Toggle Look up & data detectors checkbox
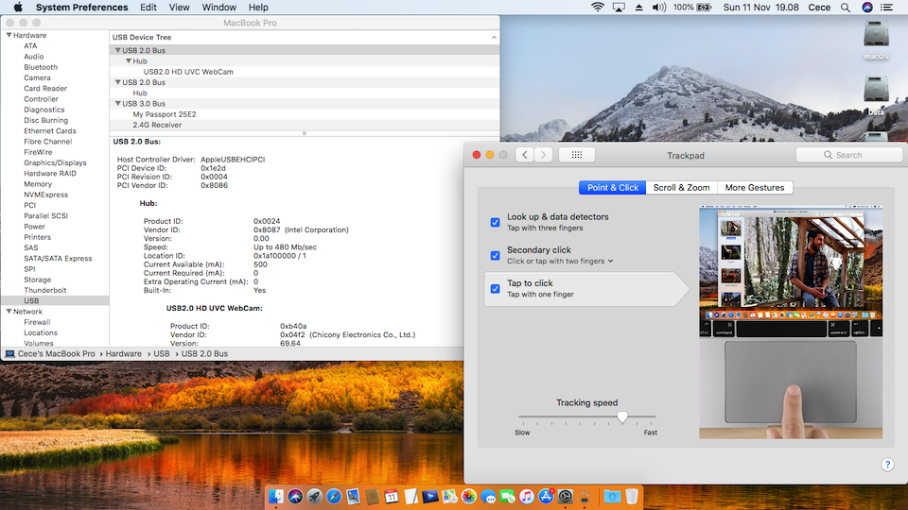The height and width of the screenshot is (510, 908). [495, 222]
